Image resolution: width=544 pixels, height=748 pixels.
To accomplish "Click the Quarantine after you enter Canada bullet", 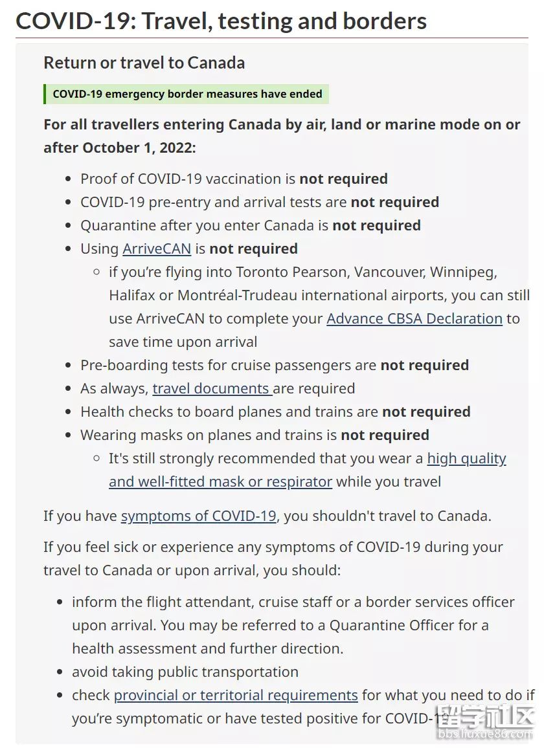I will (250, 226).
